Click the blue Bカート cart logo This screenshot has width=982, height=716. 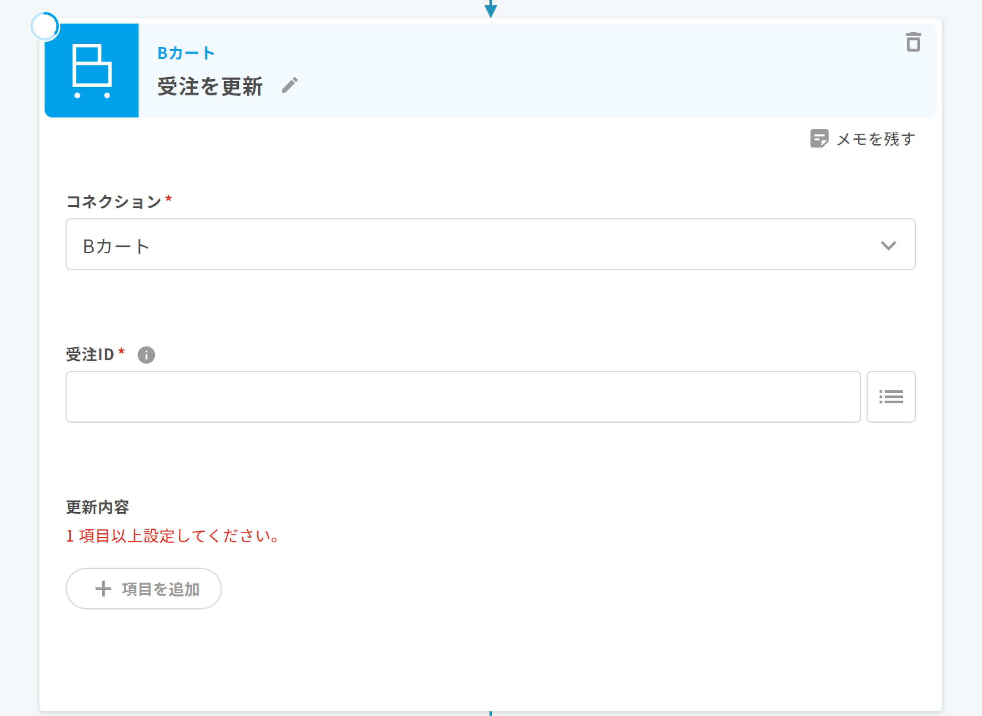coord(91,71)
